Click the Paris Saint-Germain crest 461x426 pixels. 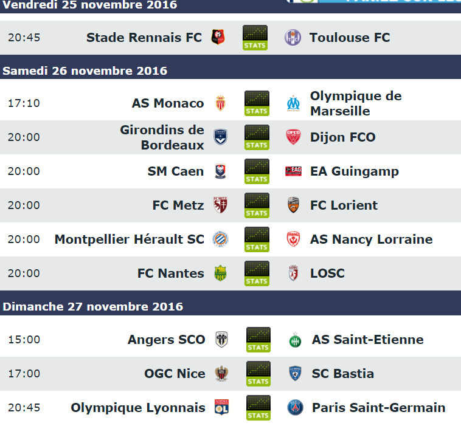coord(295,408)
